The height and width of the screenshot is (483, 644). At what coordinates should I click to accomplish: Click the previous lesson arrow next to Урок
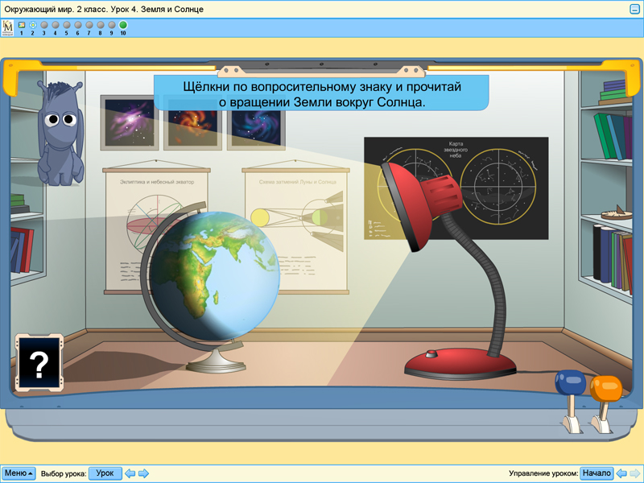[x=130, y=473]
